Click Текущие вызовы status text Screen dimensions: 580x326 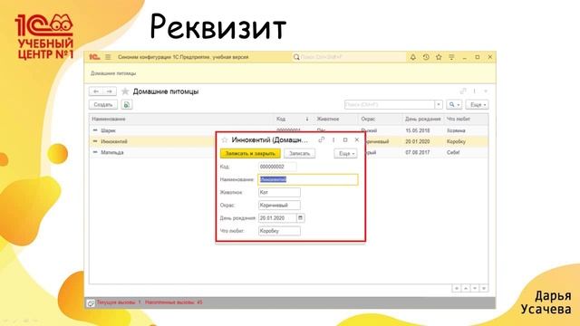tap(119, 302)
